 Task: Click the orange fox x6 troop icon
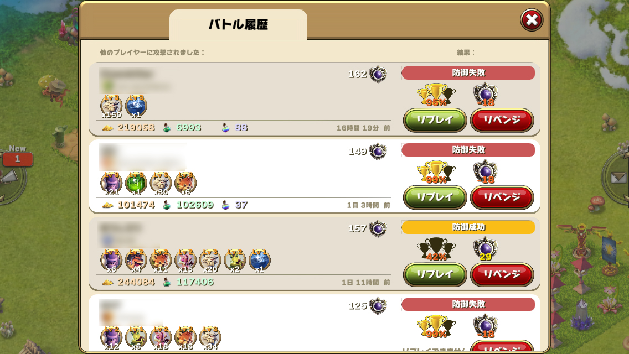(x=185, y=184)
